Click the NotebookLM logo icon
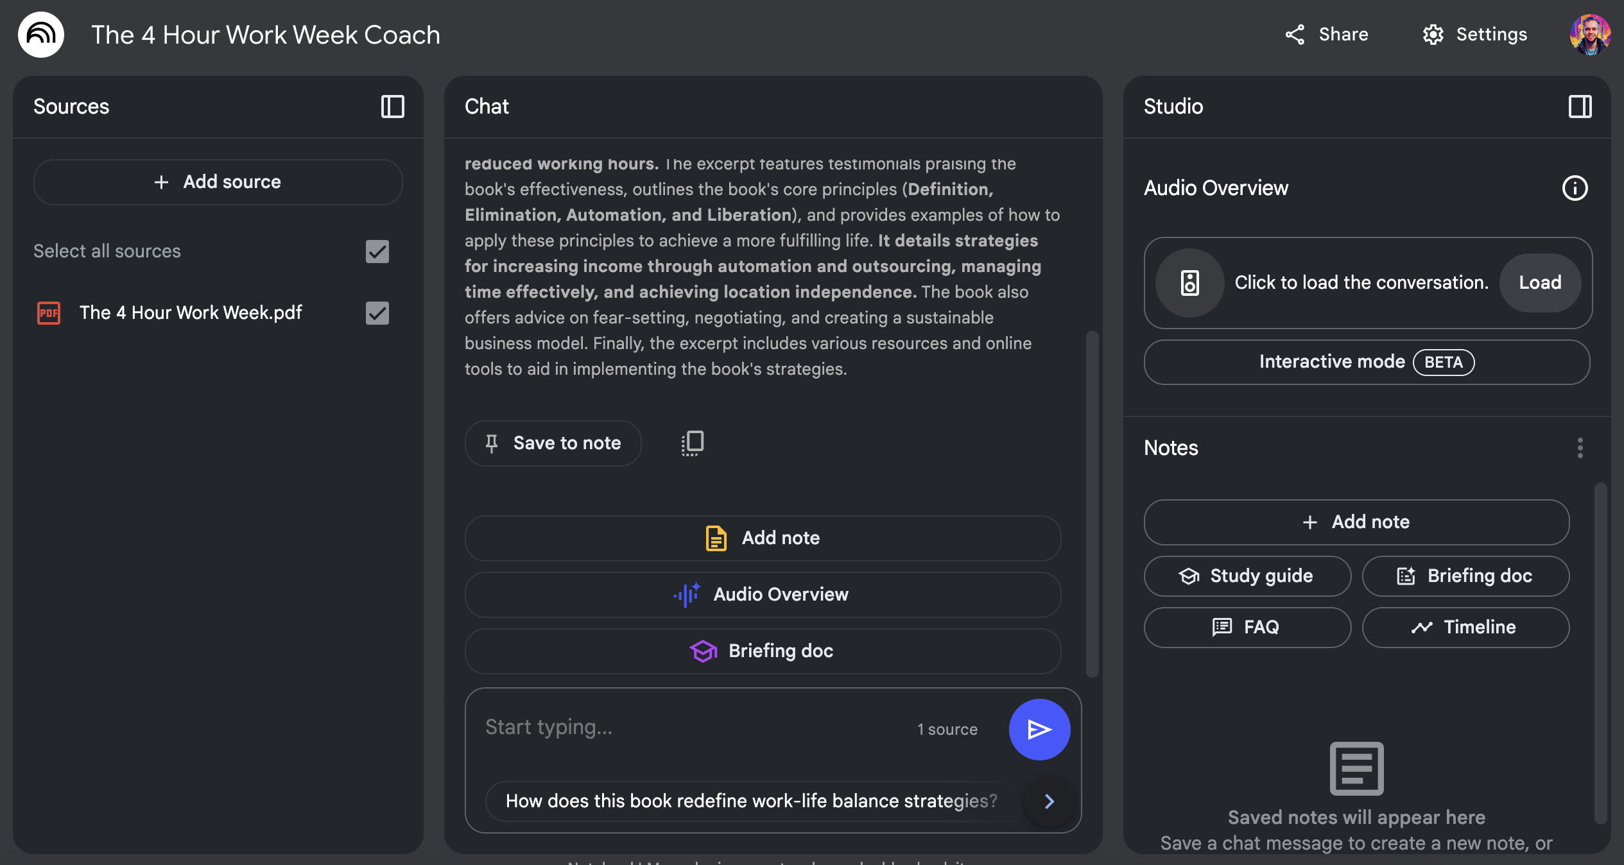The height and width of the screenshot is (865, 1624). (x=40, y=34)
